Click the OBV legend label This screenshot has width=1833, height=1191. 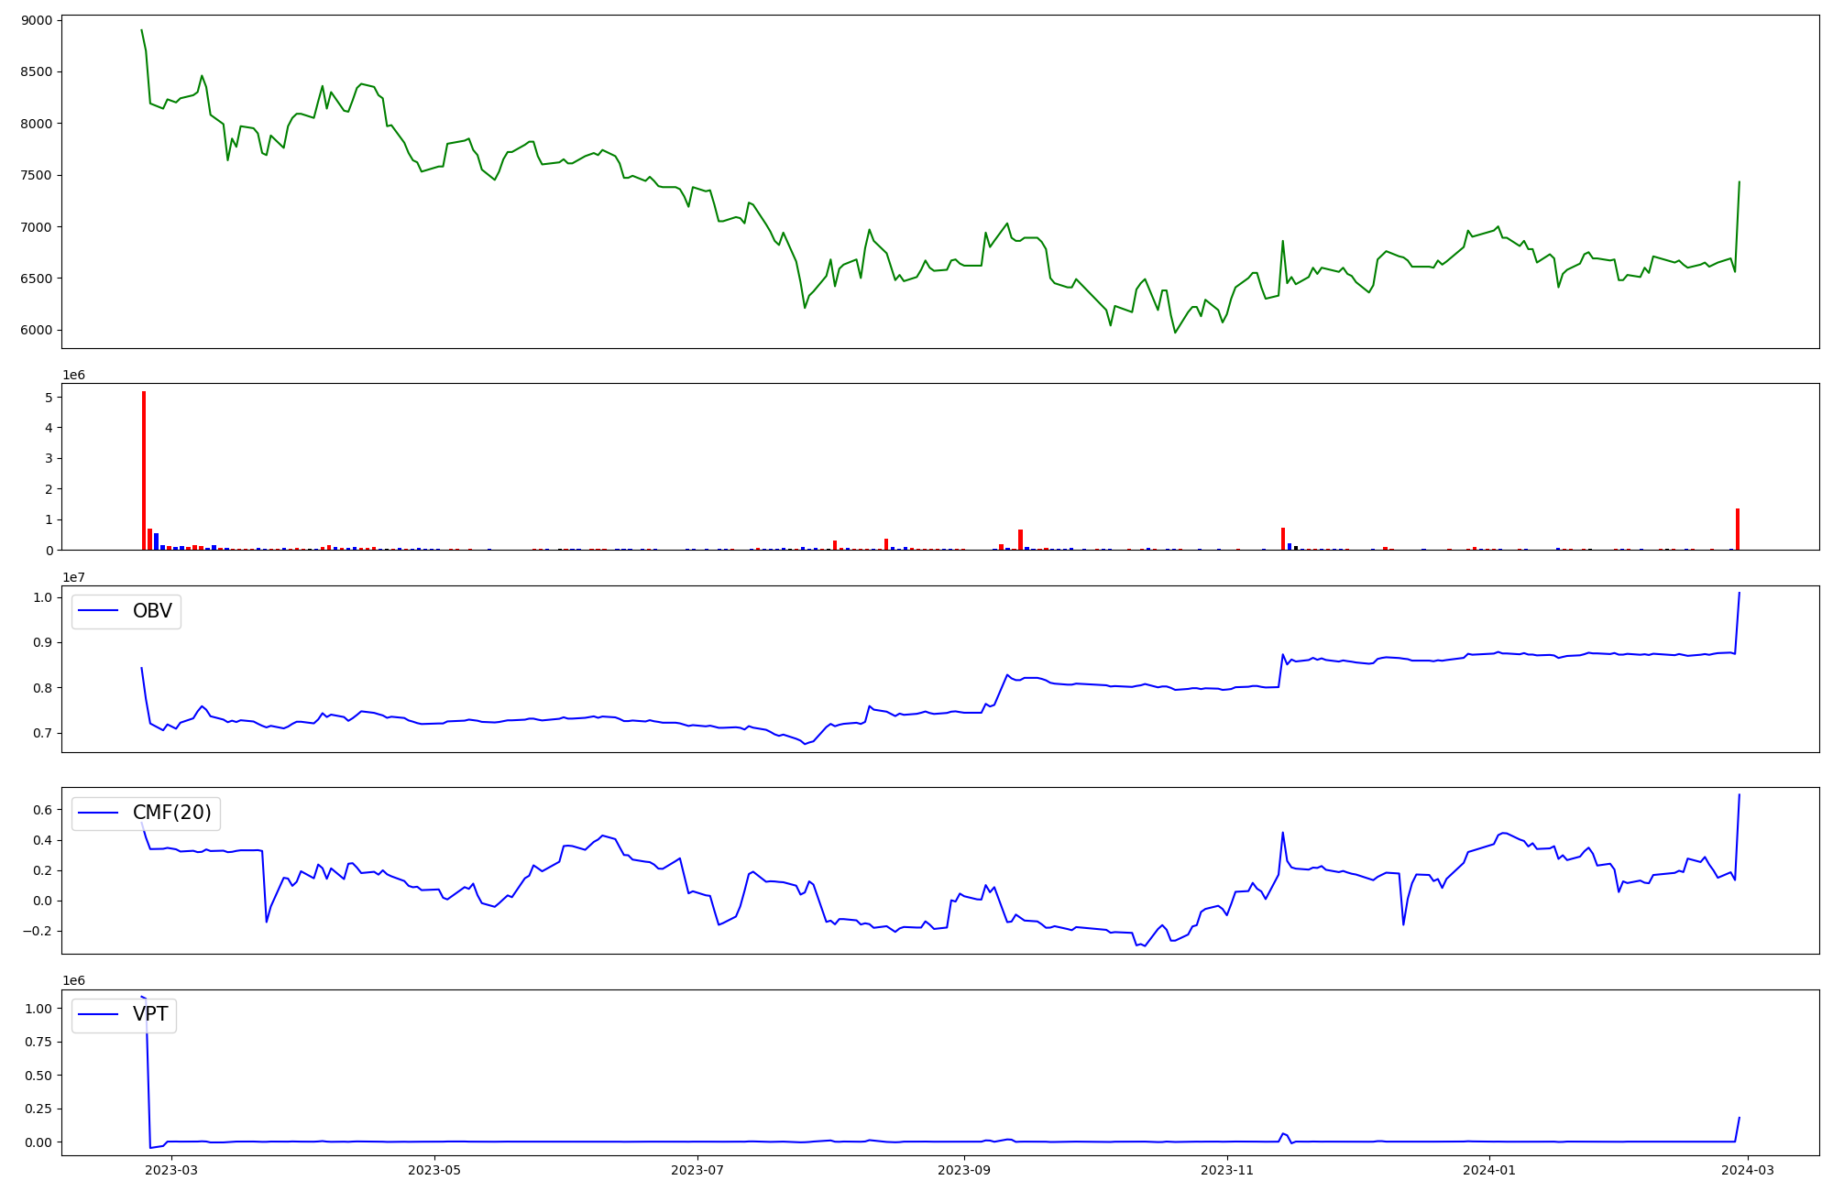click(152, 611)
